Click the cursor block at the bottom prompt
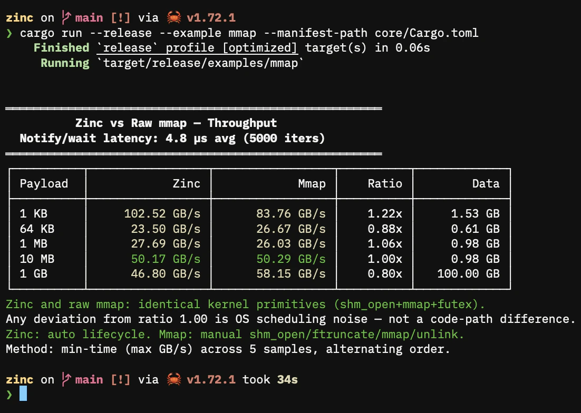This screenshot has width=581, height=413. tap(23, 394)
